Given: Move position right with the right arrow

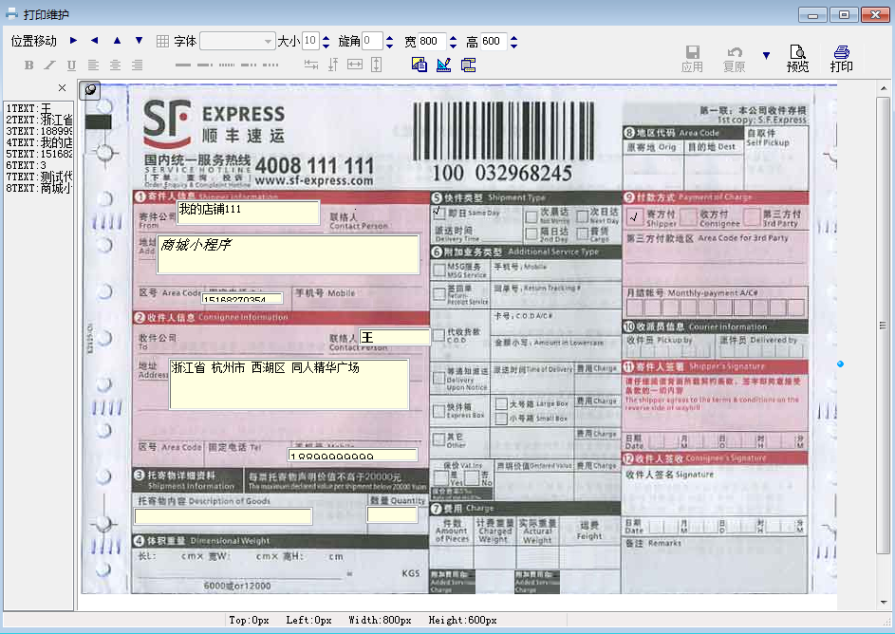Looking at the screenshot, I should click(73, 41).
